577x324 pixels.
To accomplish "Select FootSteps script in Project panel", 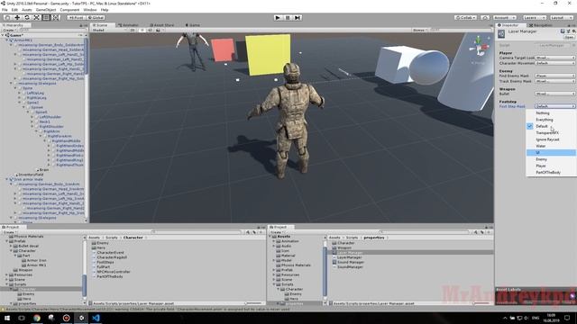I will [105, 262].
